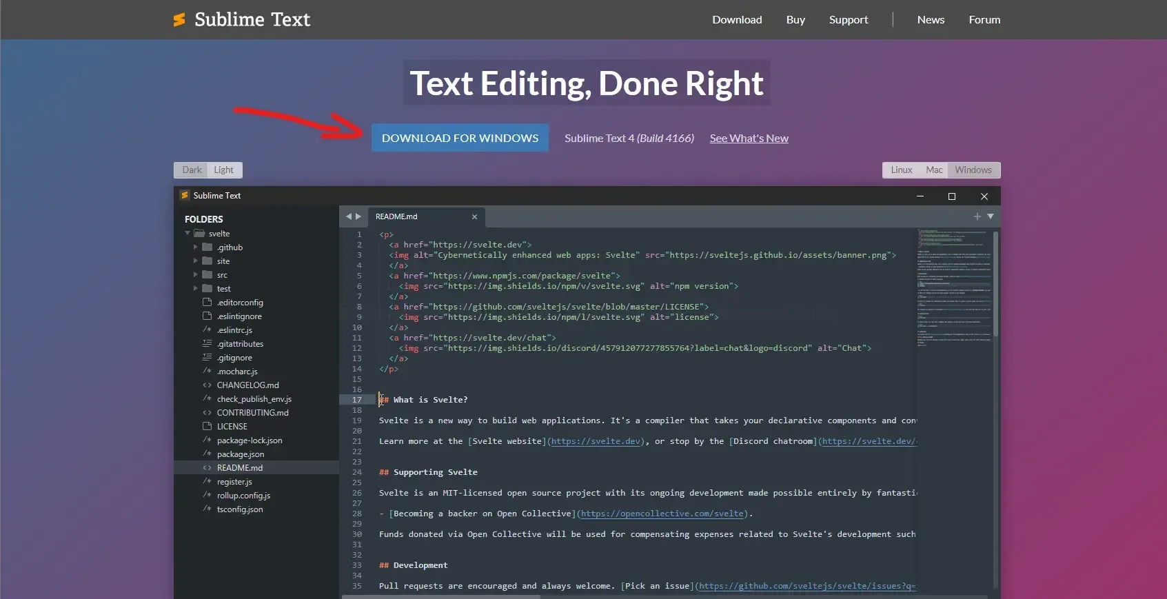Click the .gitattributes file icon
The image size is (1167, 599).
(207, 344)
